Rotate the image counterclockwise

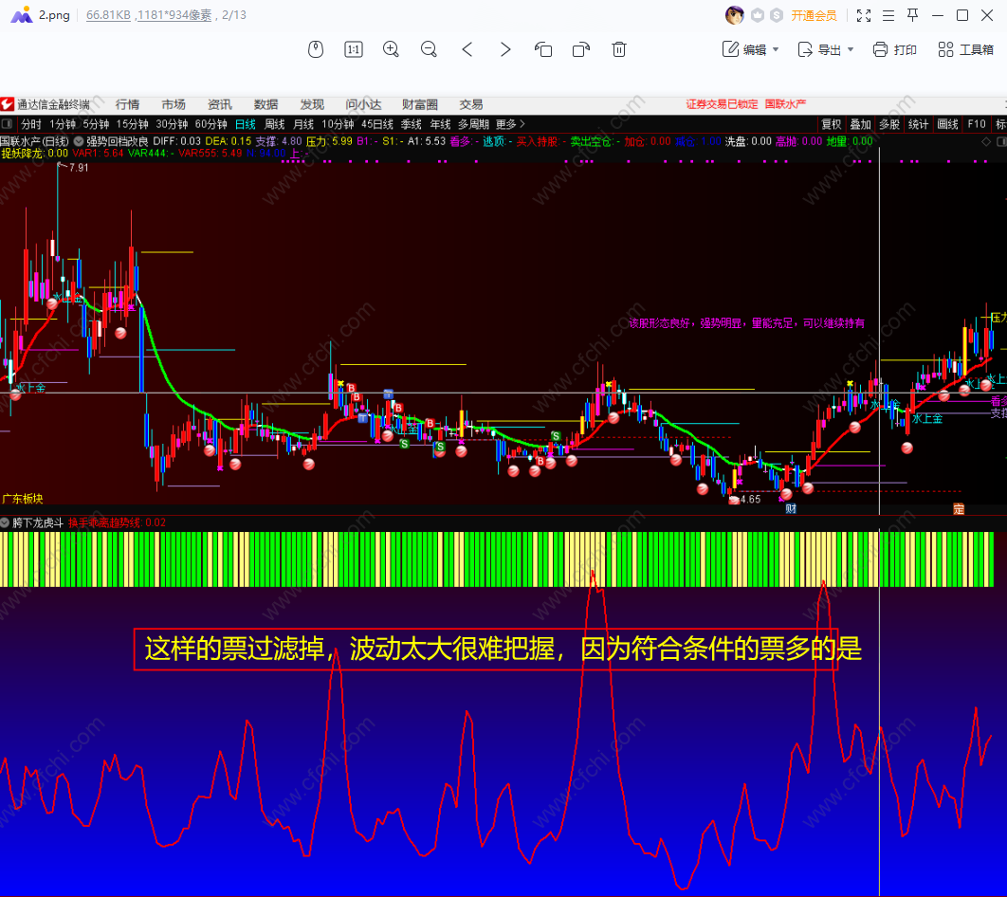tap(543, 49)
